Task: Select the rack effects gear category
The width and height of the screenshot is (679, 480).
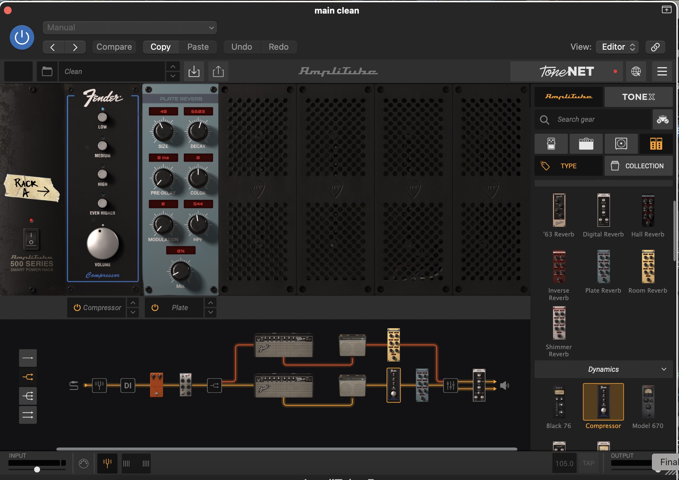Action: (x=656, y=144)
